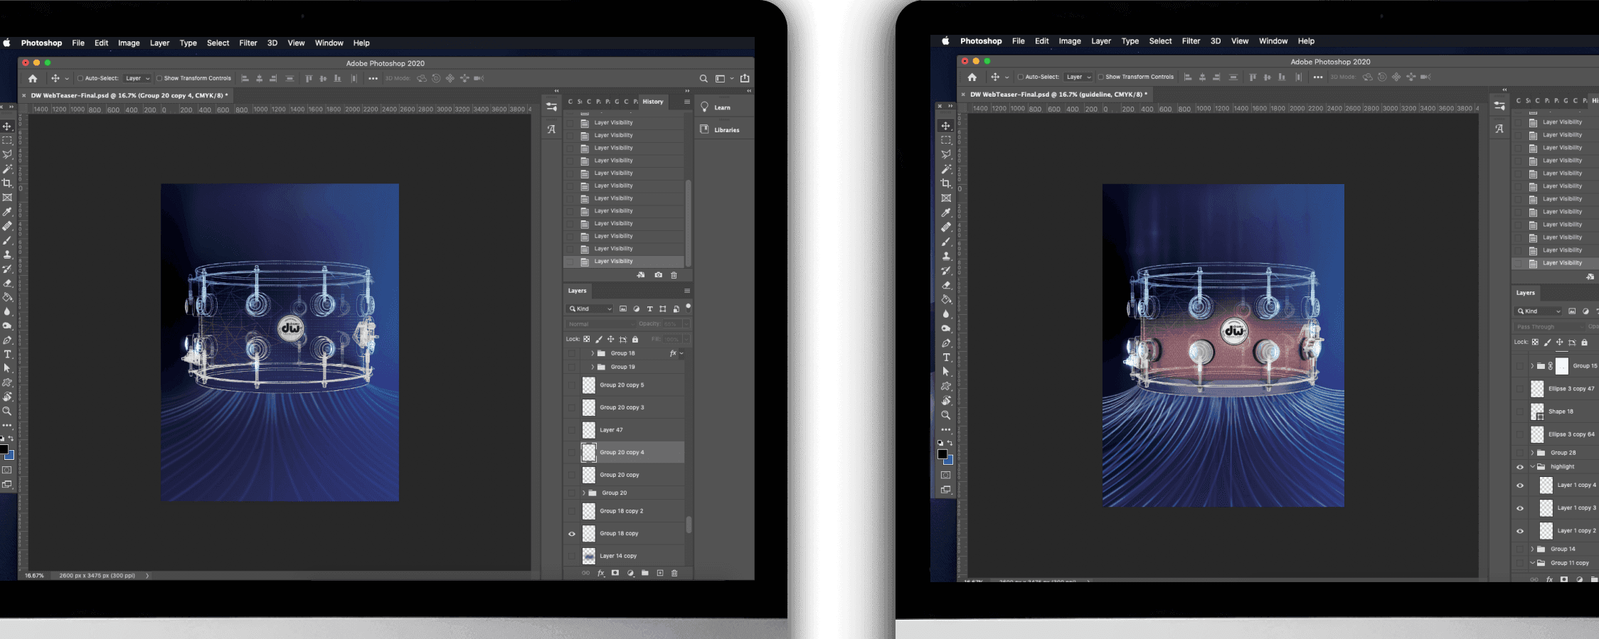
Task: Select the Crop tool in the left window
Action: click(7, 183)
